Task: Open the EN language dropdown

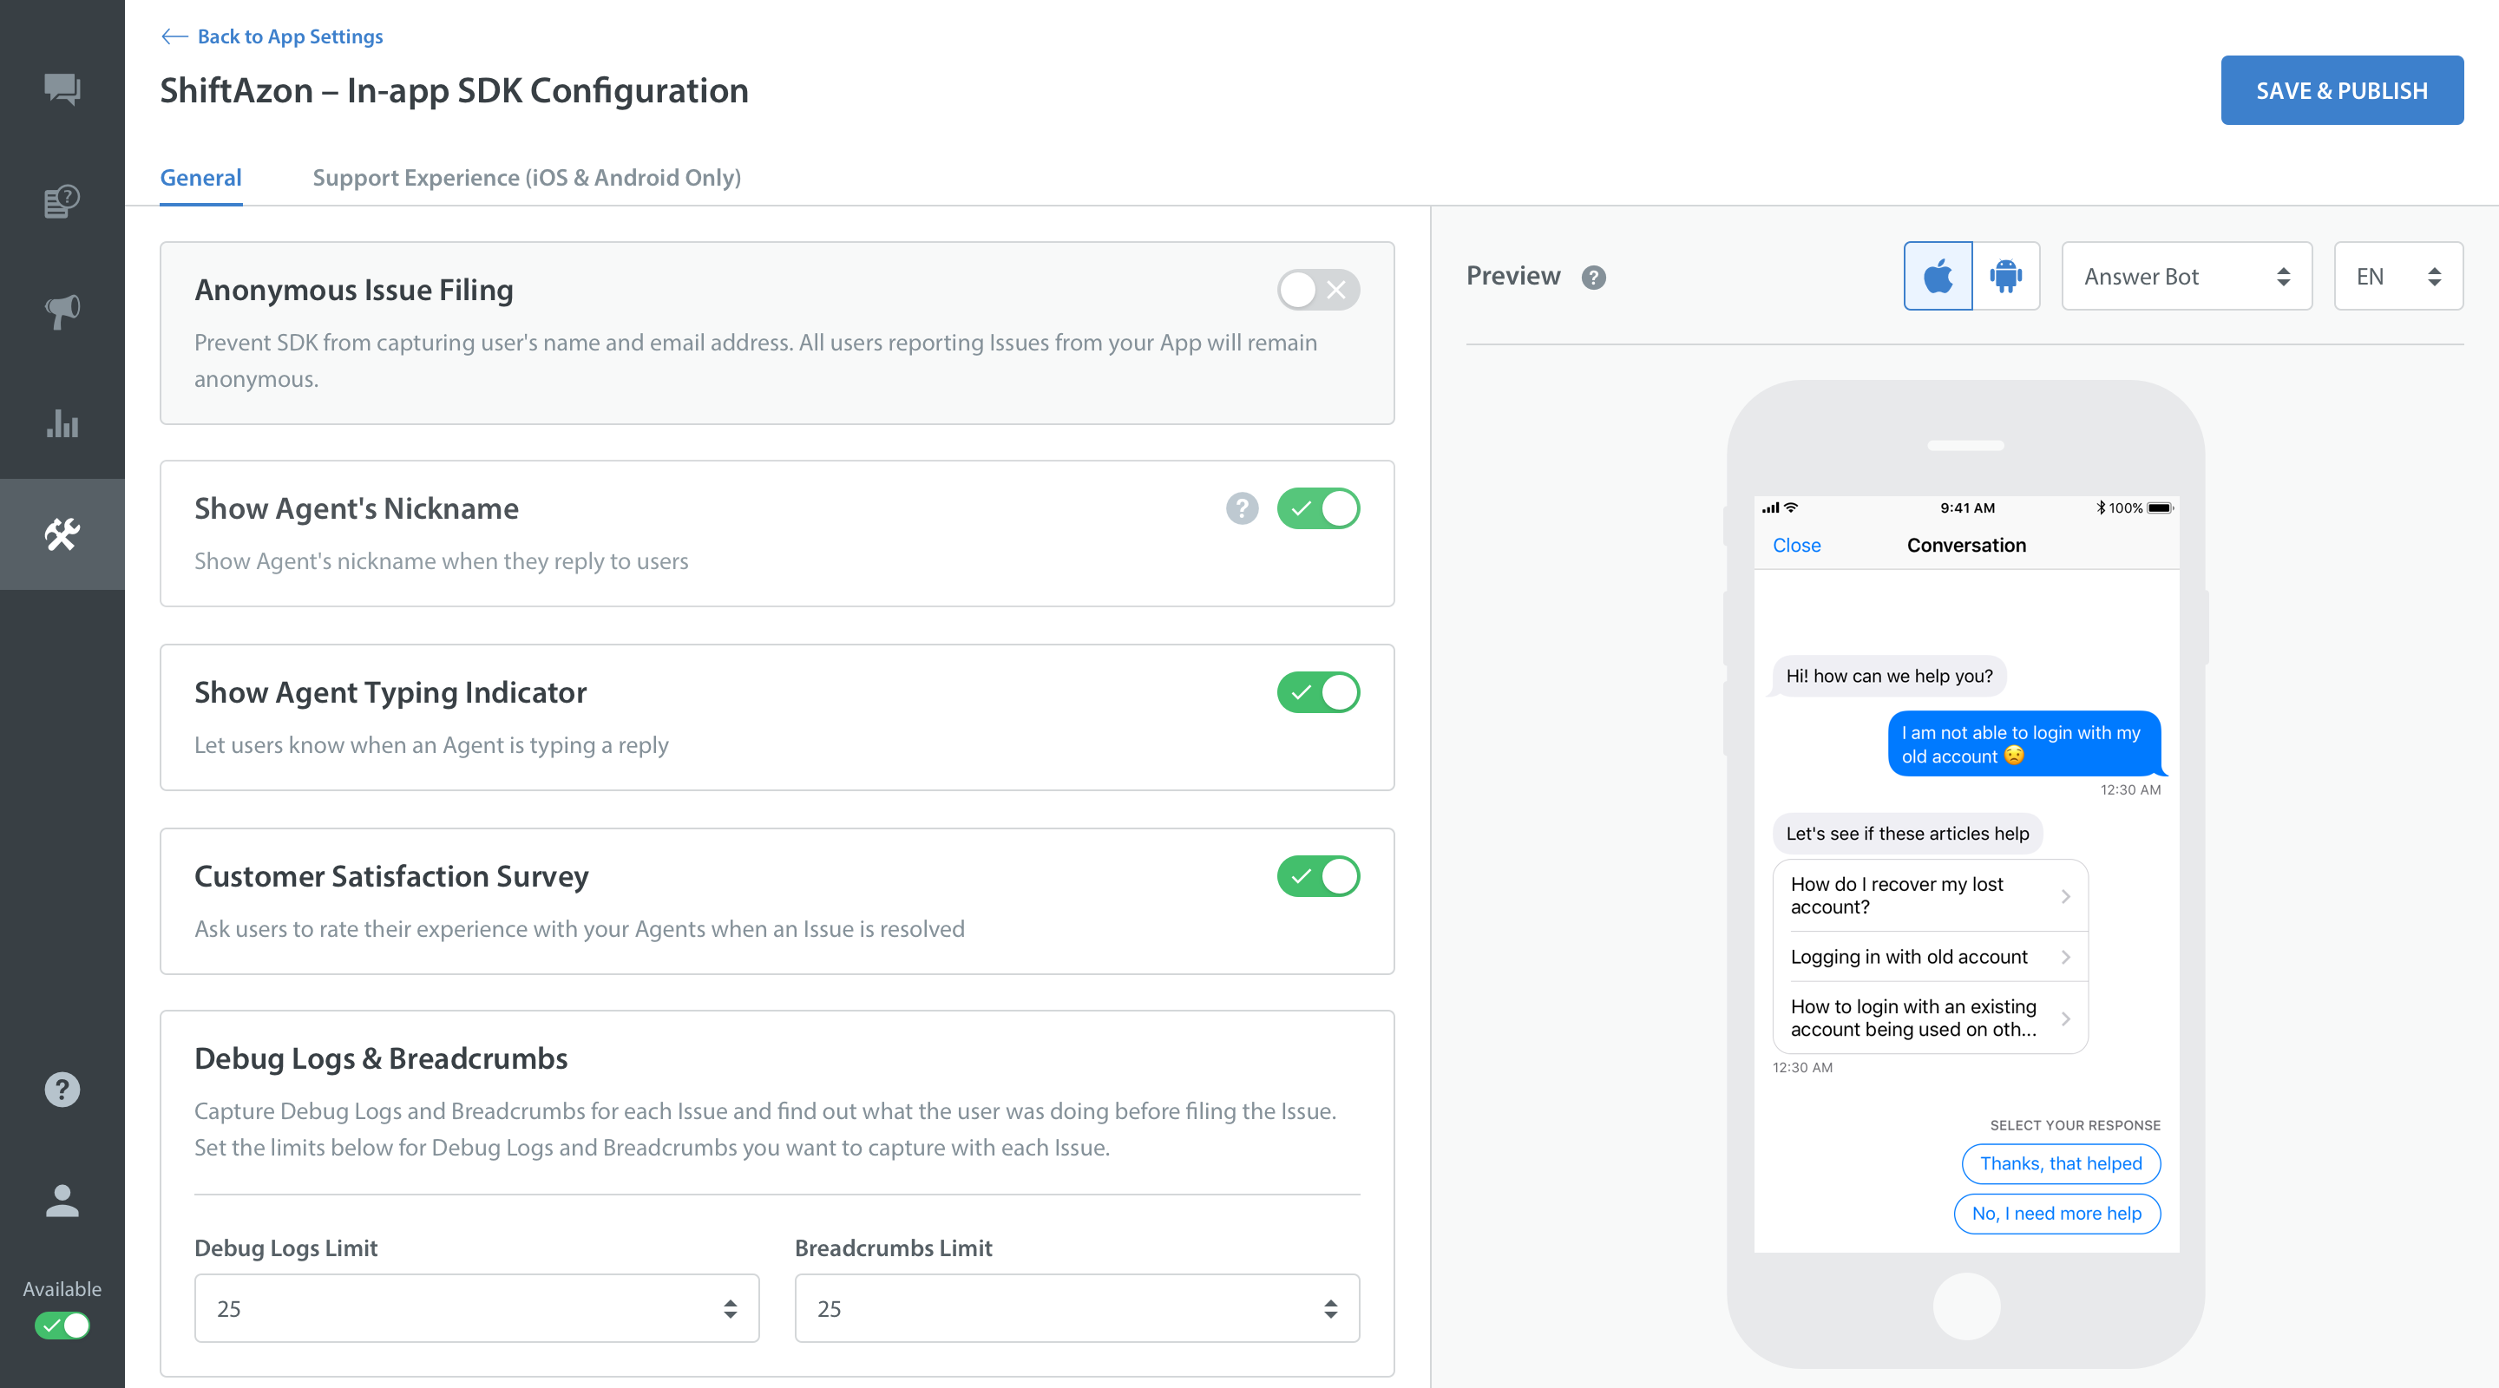Action: point(2397,277)
